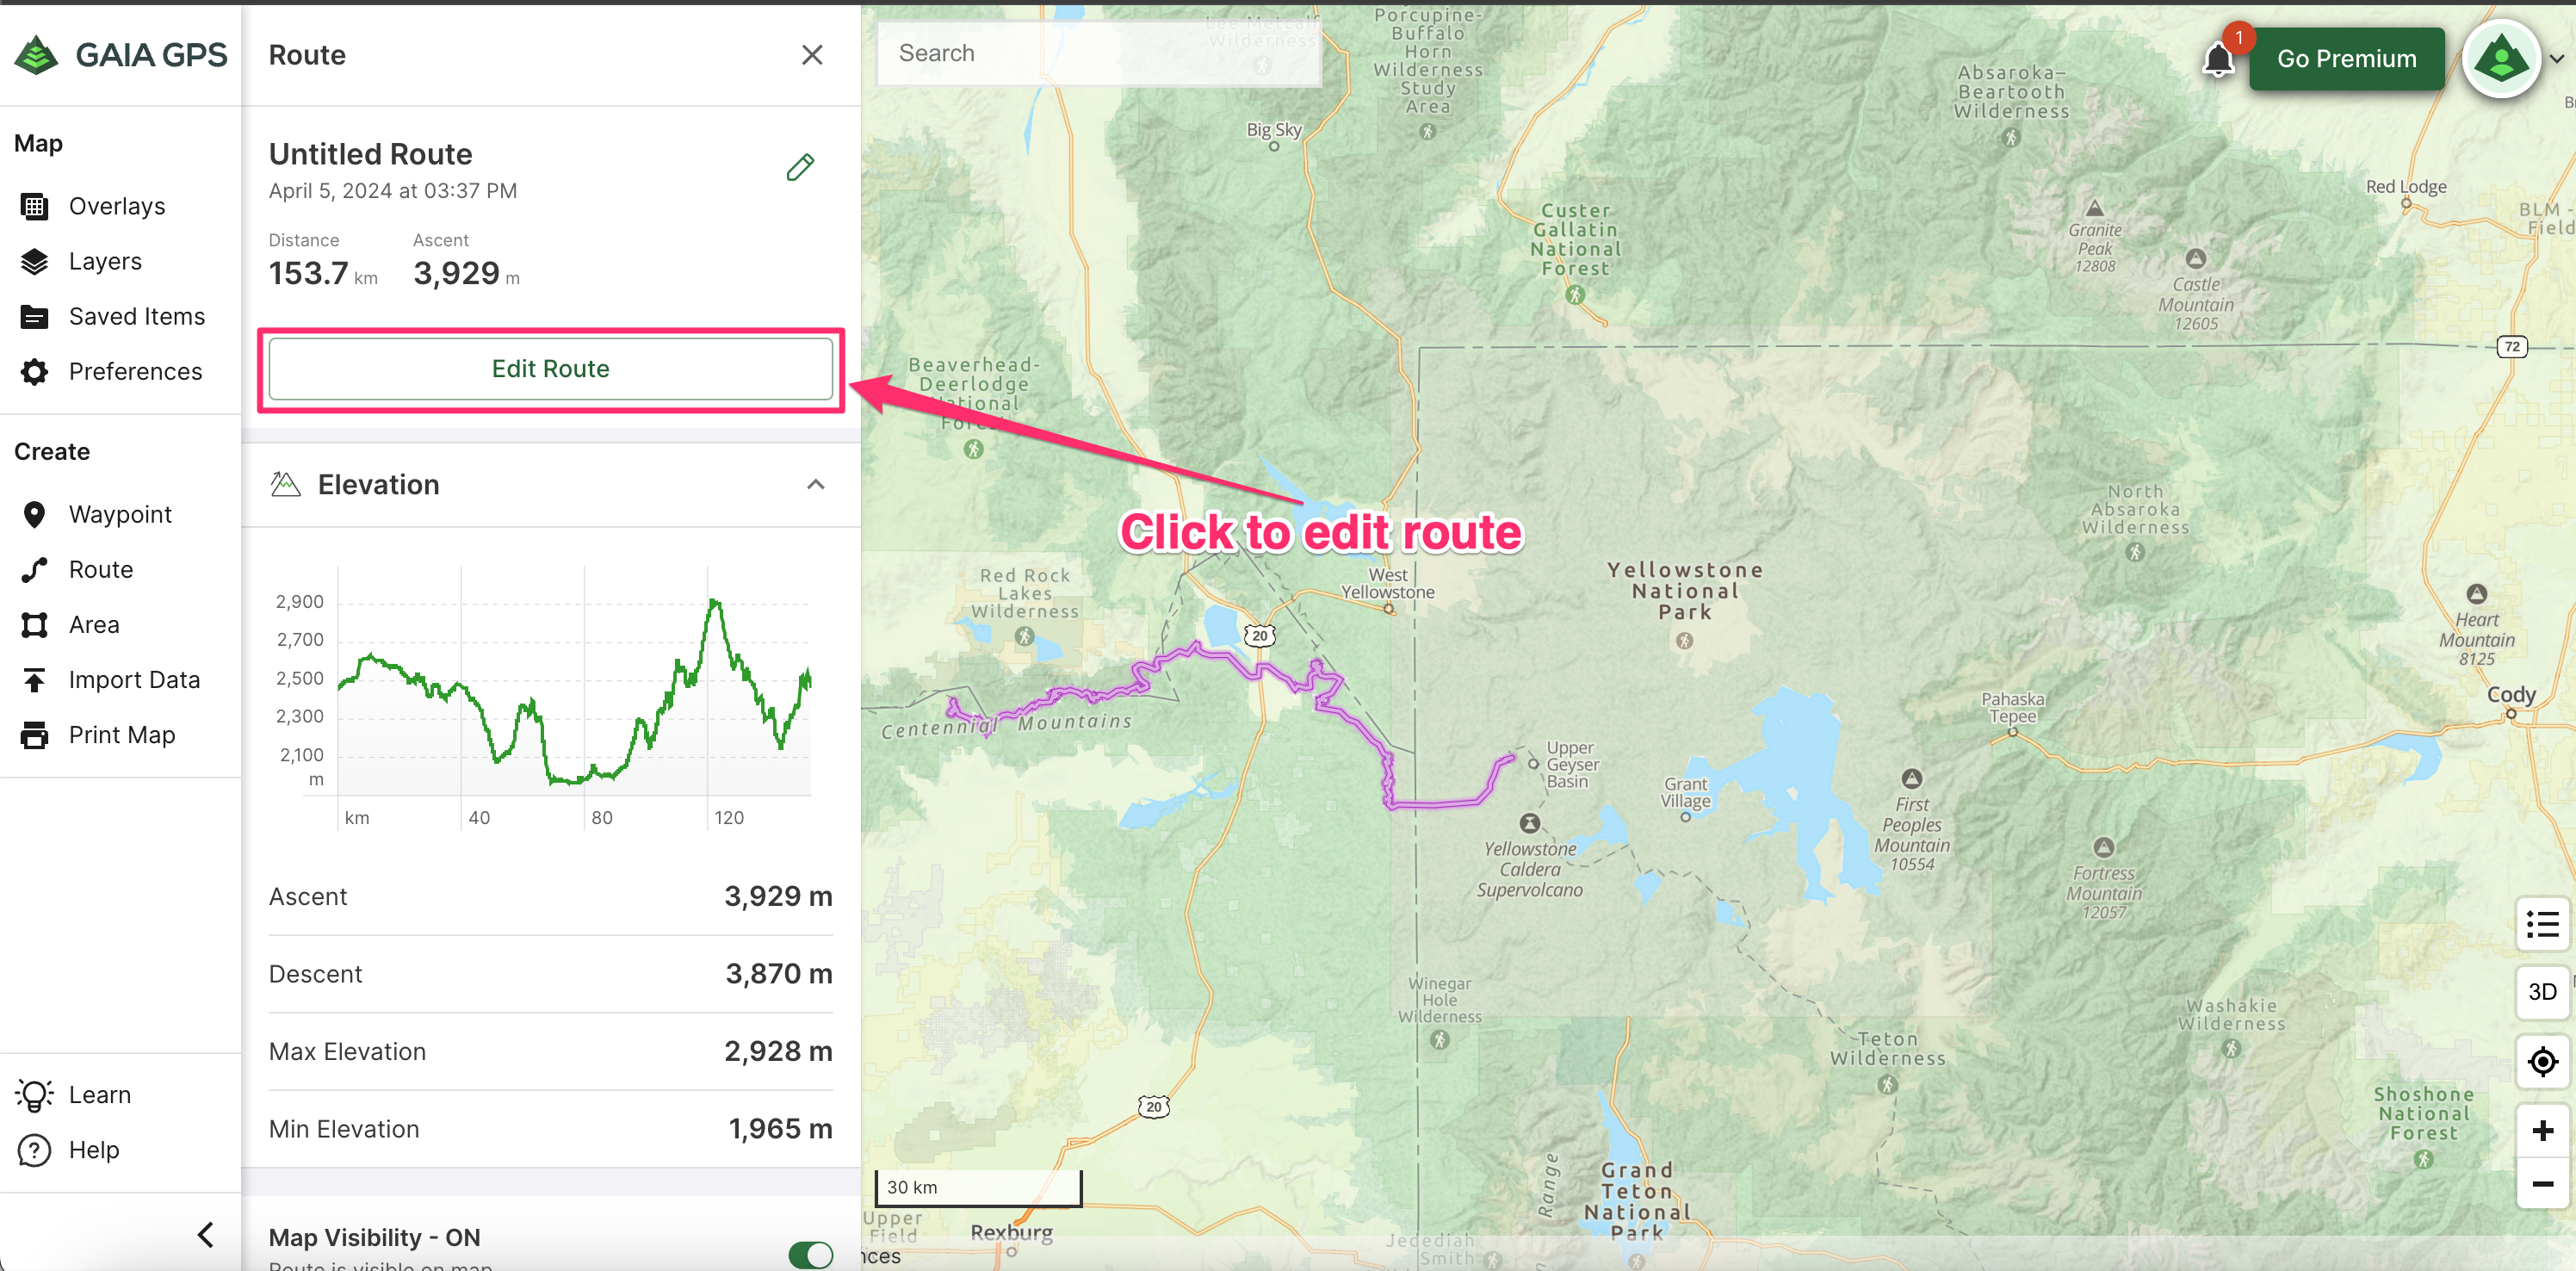Viewport: 2576px width, 1271px height.
Task: Click the Gaia GPS logo icon
Action: point(37,55)
